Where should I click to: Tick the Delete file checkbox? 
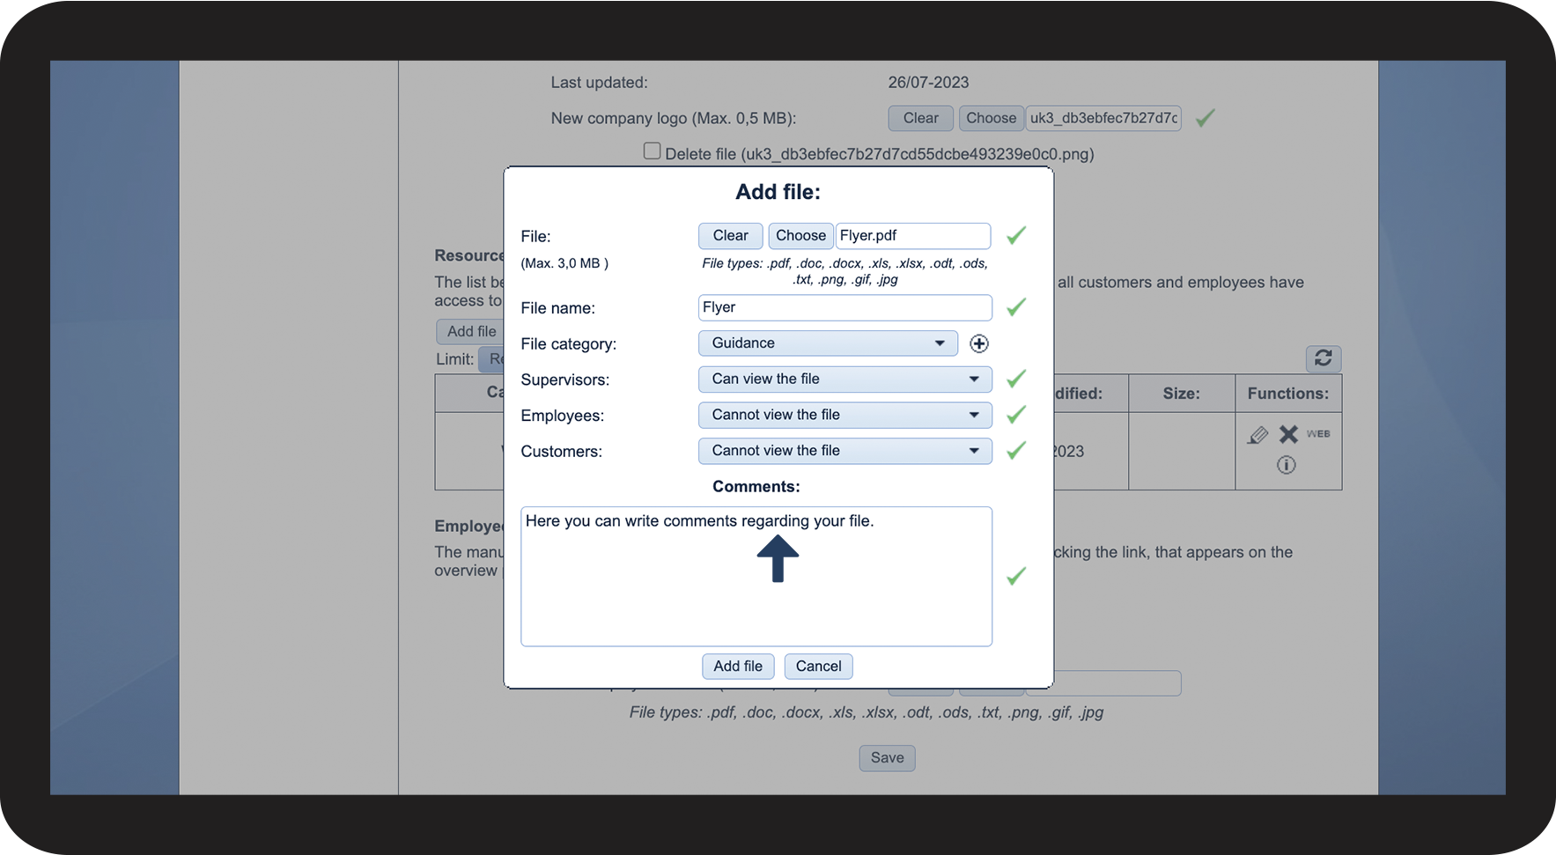pyautogui.click(x=652, y=151)
